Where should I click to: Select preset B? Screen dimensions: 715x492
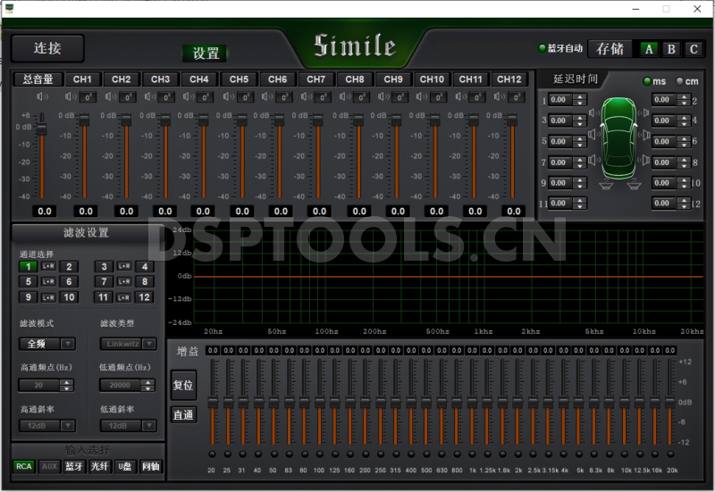(x=671, y=48)
